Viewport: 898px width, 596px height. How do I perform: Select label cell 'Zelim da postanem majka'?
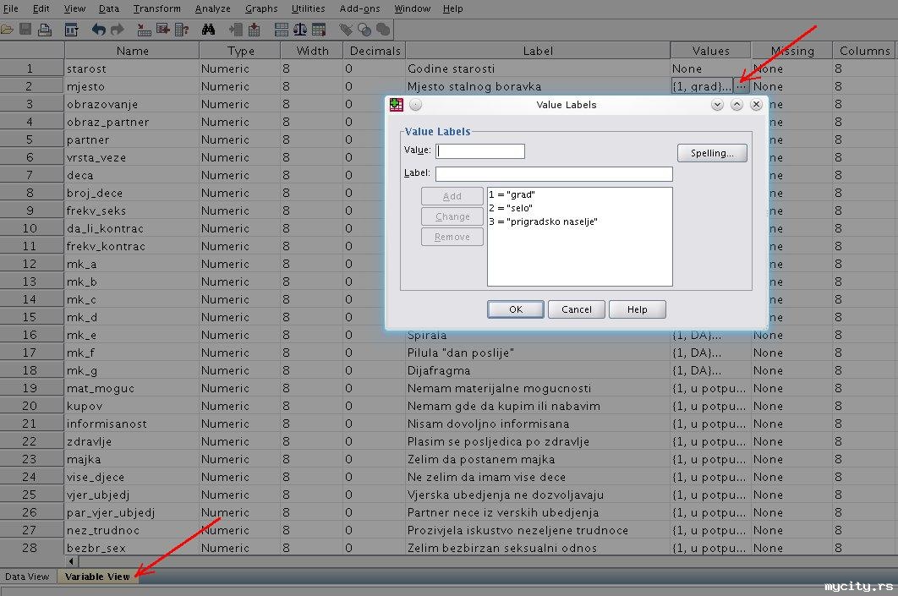[x=538, y=459]
